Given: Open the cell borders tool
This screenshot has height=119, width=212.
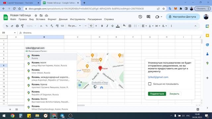Looking at the screenshot, I should click(x=130, y=26).
